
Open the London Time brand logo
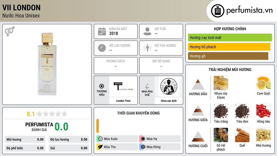[123, 86]
